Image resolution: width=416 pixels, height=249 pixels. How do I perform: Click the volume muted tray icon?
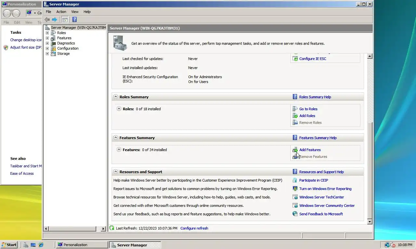tap(393, 245)
